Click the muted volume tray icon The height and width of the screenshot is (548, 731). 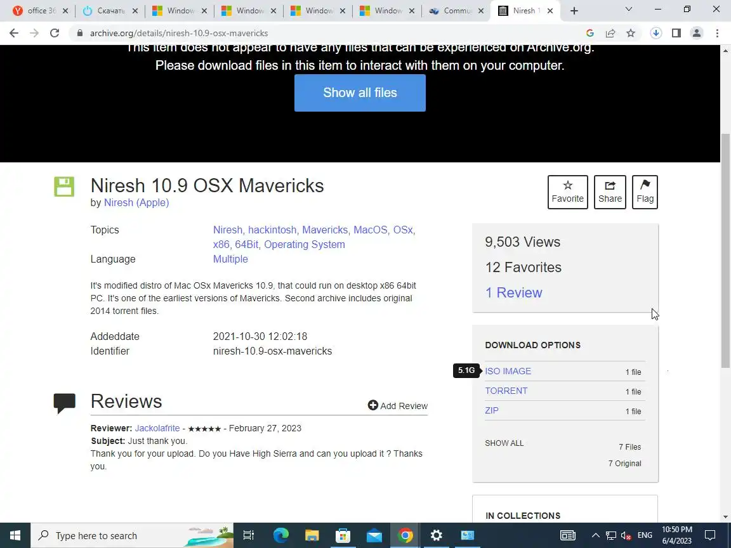(626, 535)
